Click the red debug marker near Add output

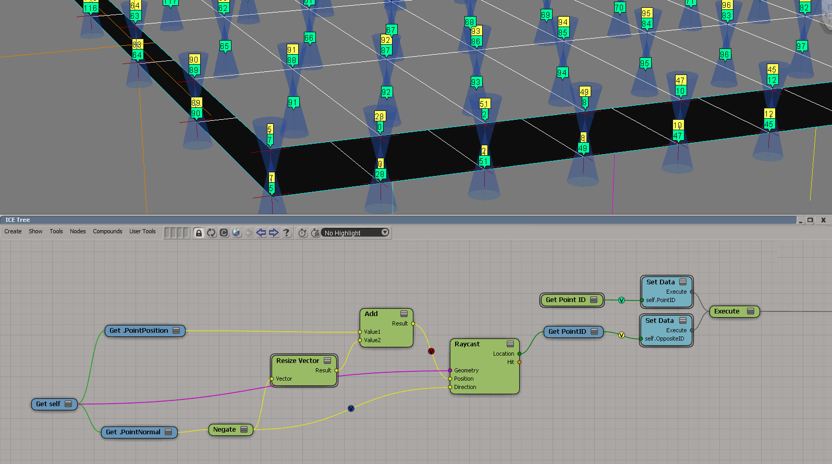[431, 352]
